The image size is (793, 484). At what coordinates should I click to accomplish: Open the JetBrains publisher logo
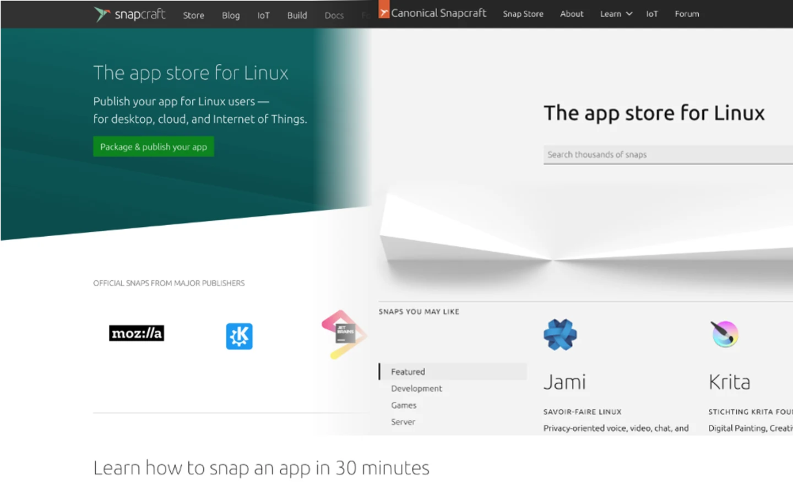(344, 334)
